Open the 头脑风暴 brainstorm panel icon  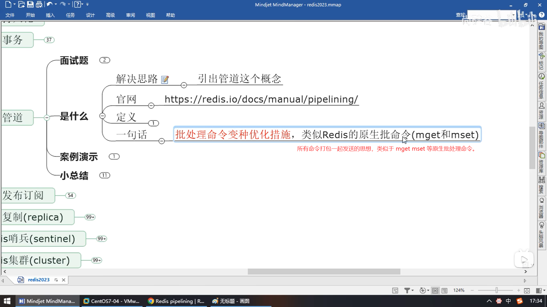541,225
